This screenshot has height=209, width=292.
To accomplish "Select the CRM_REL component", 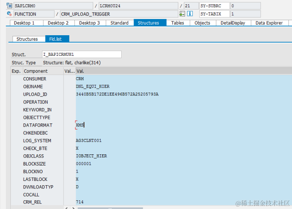I will [32, 202].
